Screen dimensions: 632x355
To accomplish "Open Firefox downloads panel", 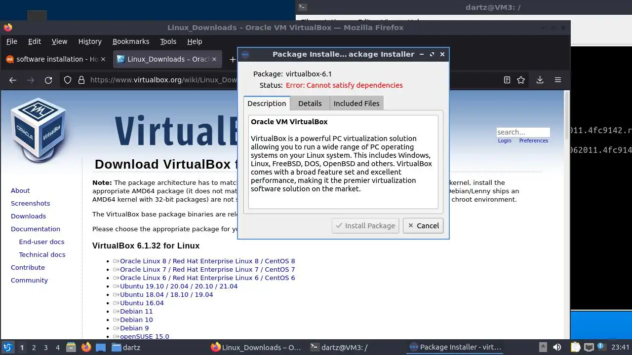I will click(x=540, y=80).
